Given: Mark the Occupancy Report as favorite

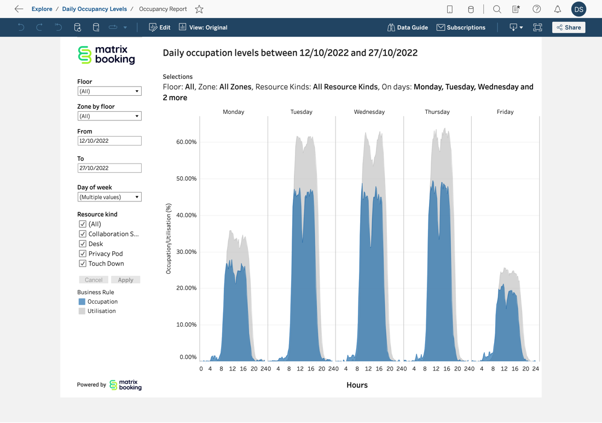Looking at the screenshot, I should [199, 9].
